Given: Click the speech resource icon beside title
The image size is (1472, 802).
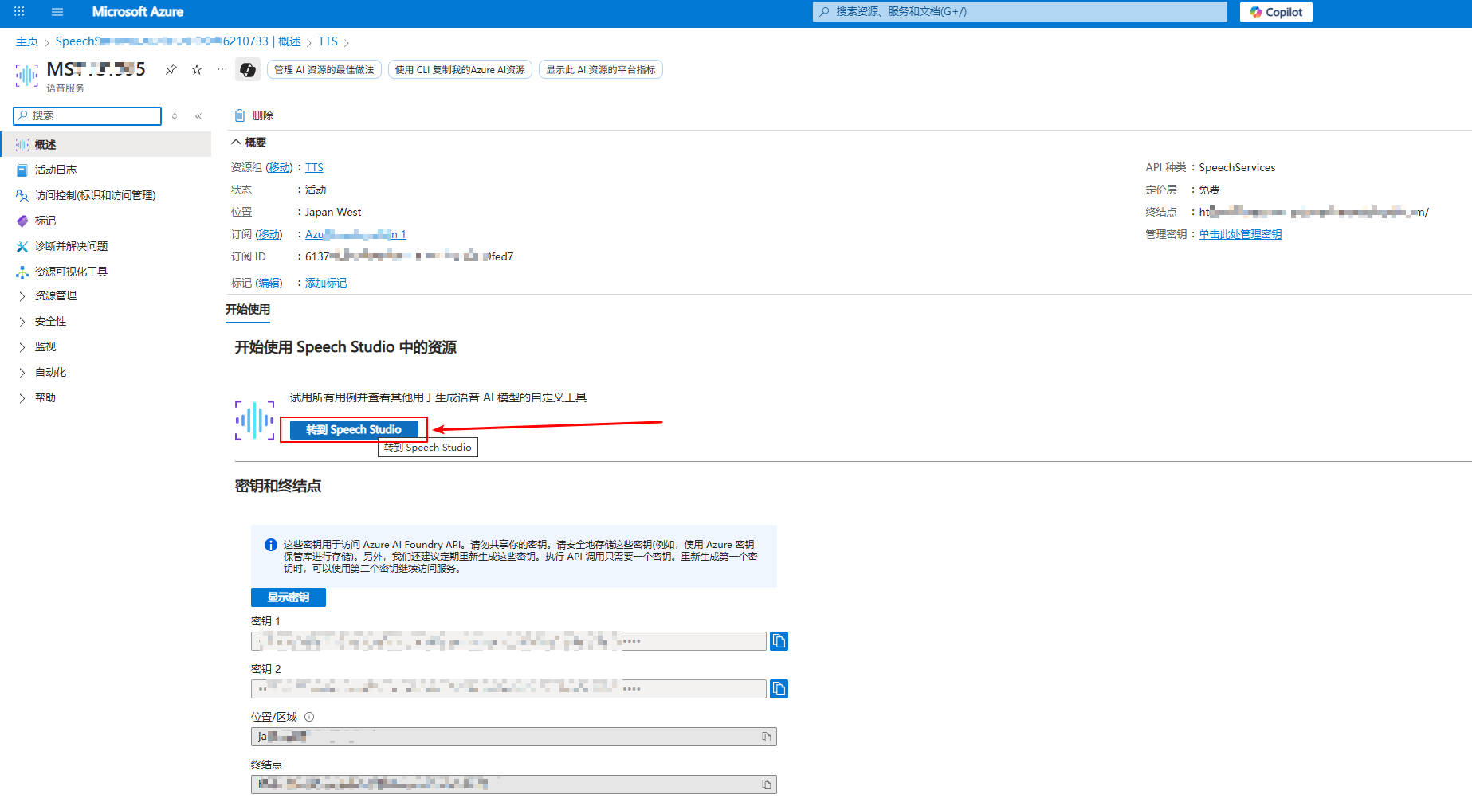Looking at the screenshot, I should pyautogui.click(x=27, y=75).
